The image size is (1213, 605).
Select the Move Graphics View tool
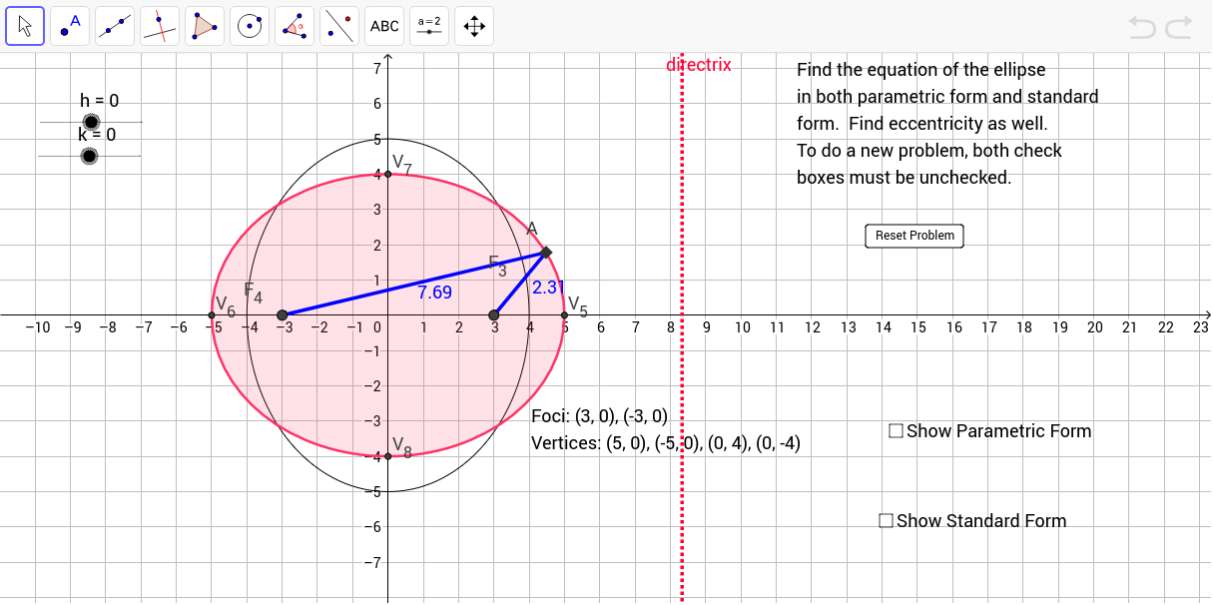click(x=475, y=26)
